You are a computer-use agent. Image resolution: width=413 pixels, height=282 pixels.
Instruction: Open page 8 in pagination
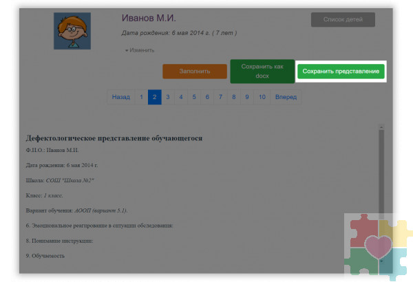[x=233, y=98]
